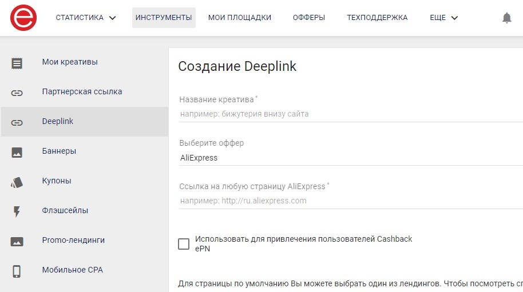Click the Купоны tags icon
The width and height of the screenshot is (523, 292).
pyautogui.click(x=17, y=182)
